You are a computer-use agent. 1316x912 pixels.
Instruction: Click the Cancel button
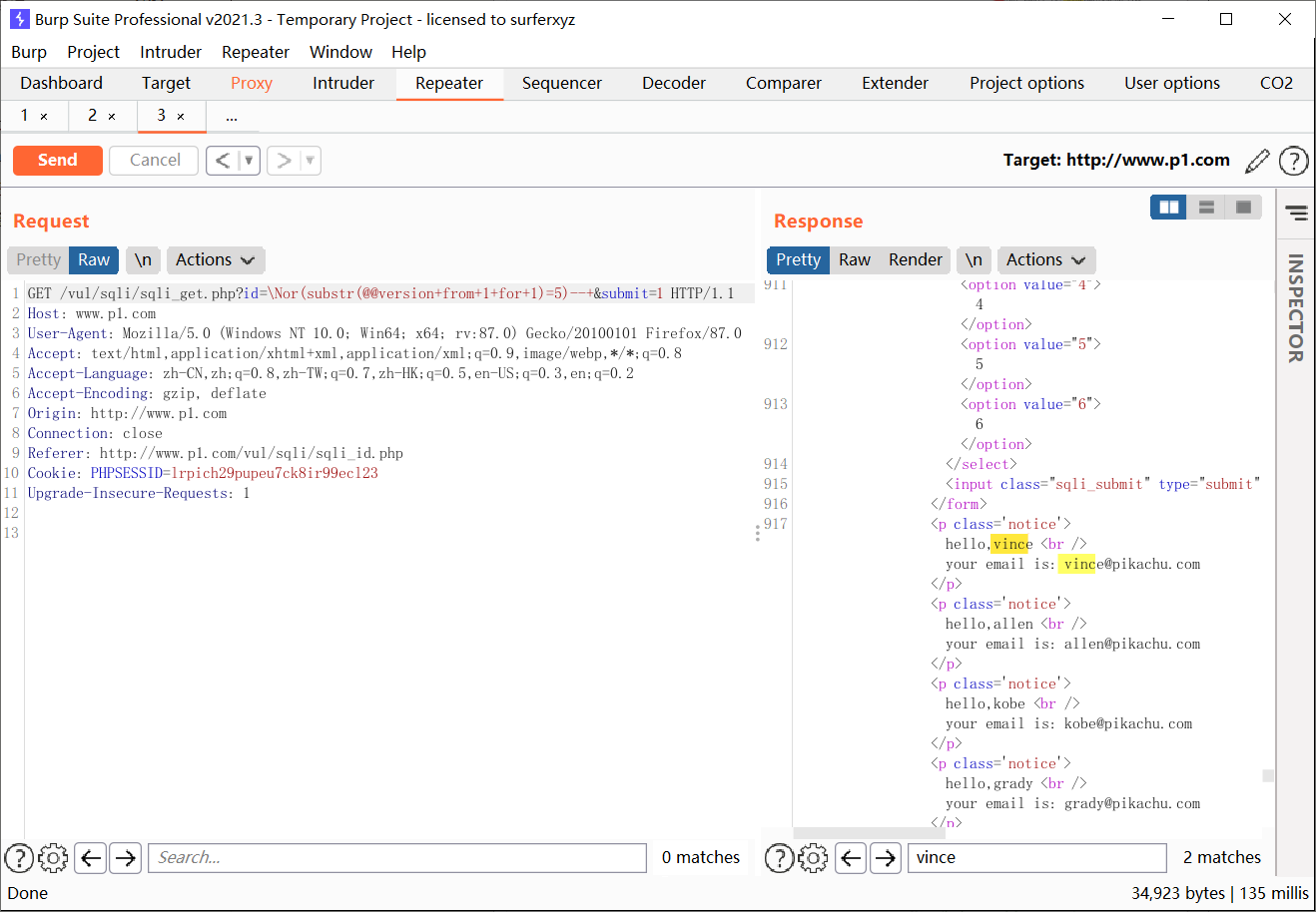(x=155, y=161)
